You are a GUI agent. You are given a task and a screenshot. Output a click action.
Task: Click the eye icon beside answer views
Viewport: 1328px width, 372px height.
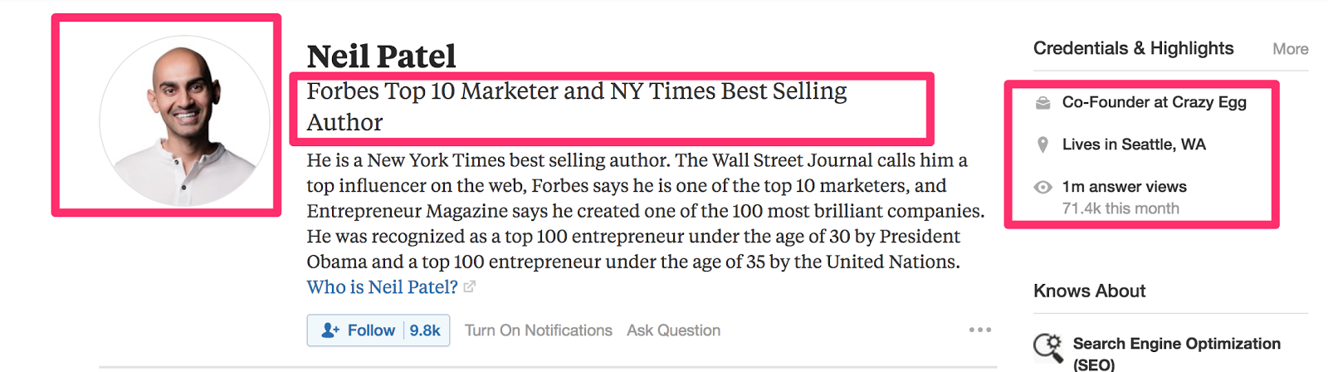pos(1042,188)
